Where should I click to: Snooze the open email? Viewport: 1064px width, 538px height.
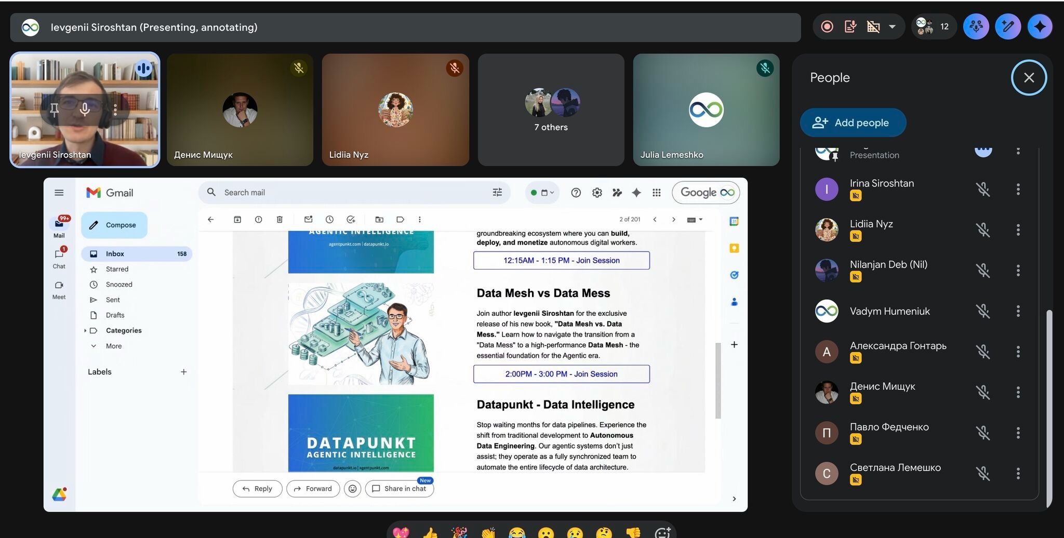tap(329, 220)
